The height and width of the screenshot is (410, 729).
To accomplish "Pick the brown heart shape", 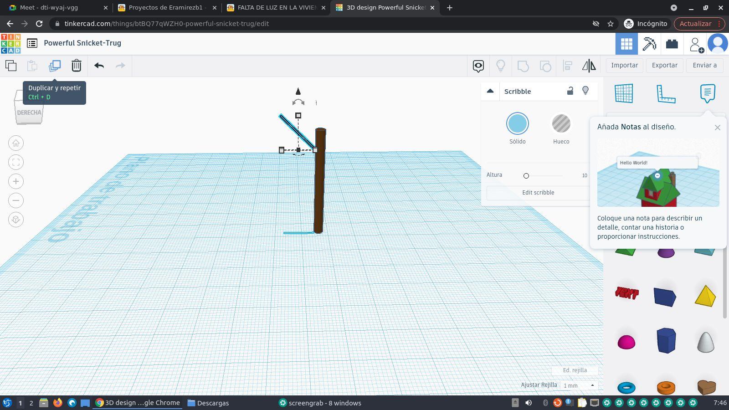I will coord(706,387).
